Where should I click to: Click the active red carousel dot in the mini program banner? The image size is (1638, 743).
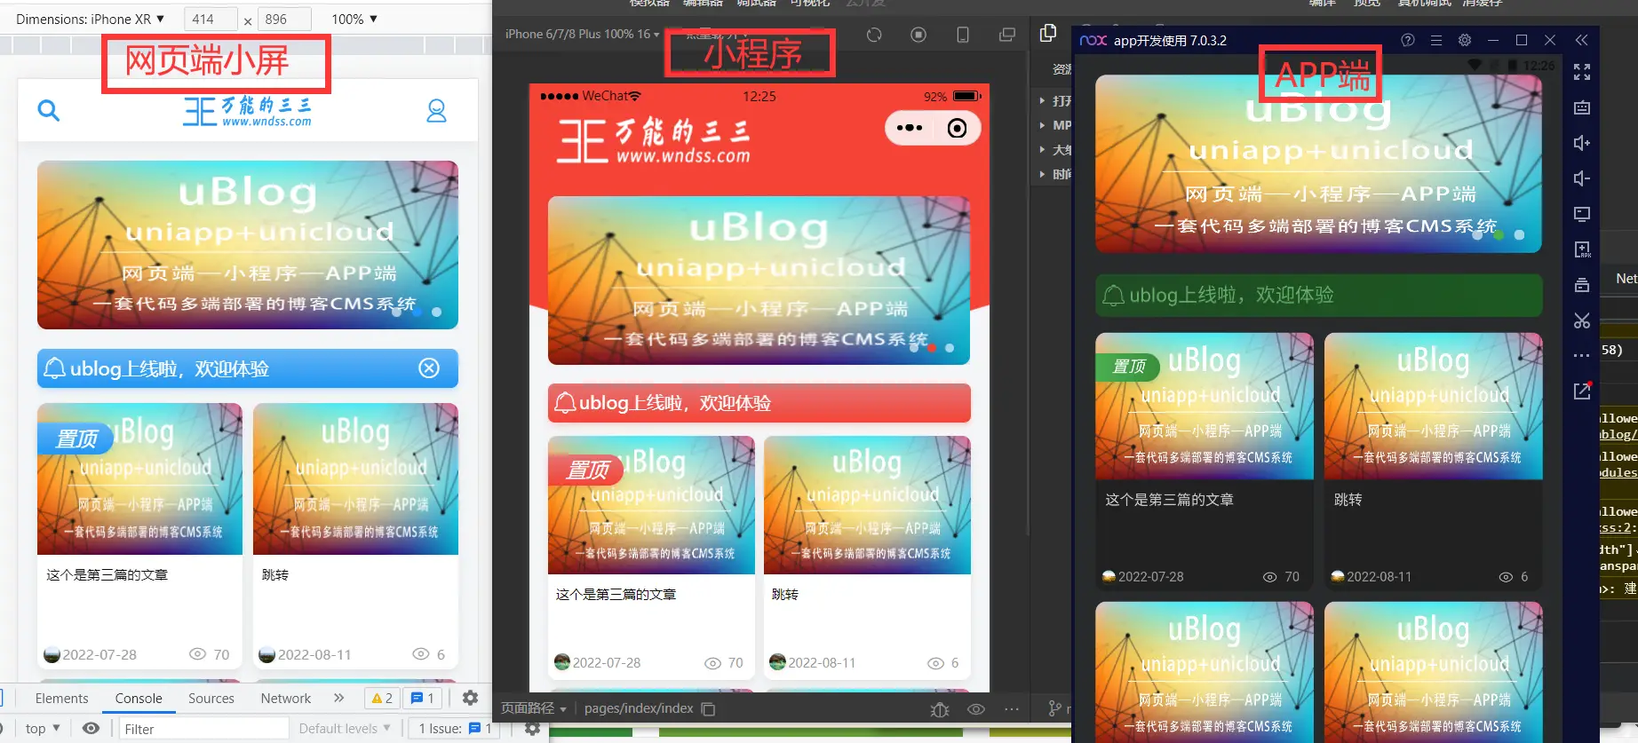coord(932,348)
